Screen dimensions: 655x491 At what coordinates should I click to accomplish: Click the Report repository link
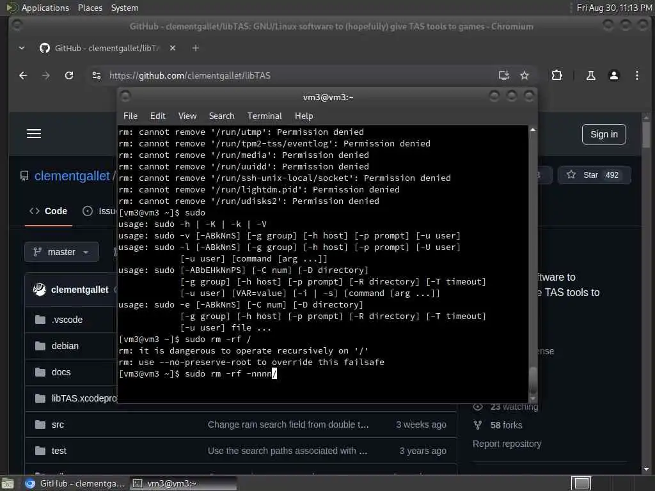tap(507, 444)
